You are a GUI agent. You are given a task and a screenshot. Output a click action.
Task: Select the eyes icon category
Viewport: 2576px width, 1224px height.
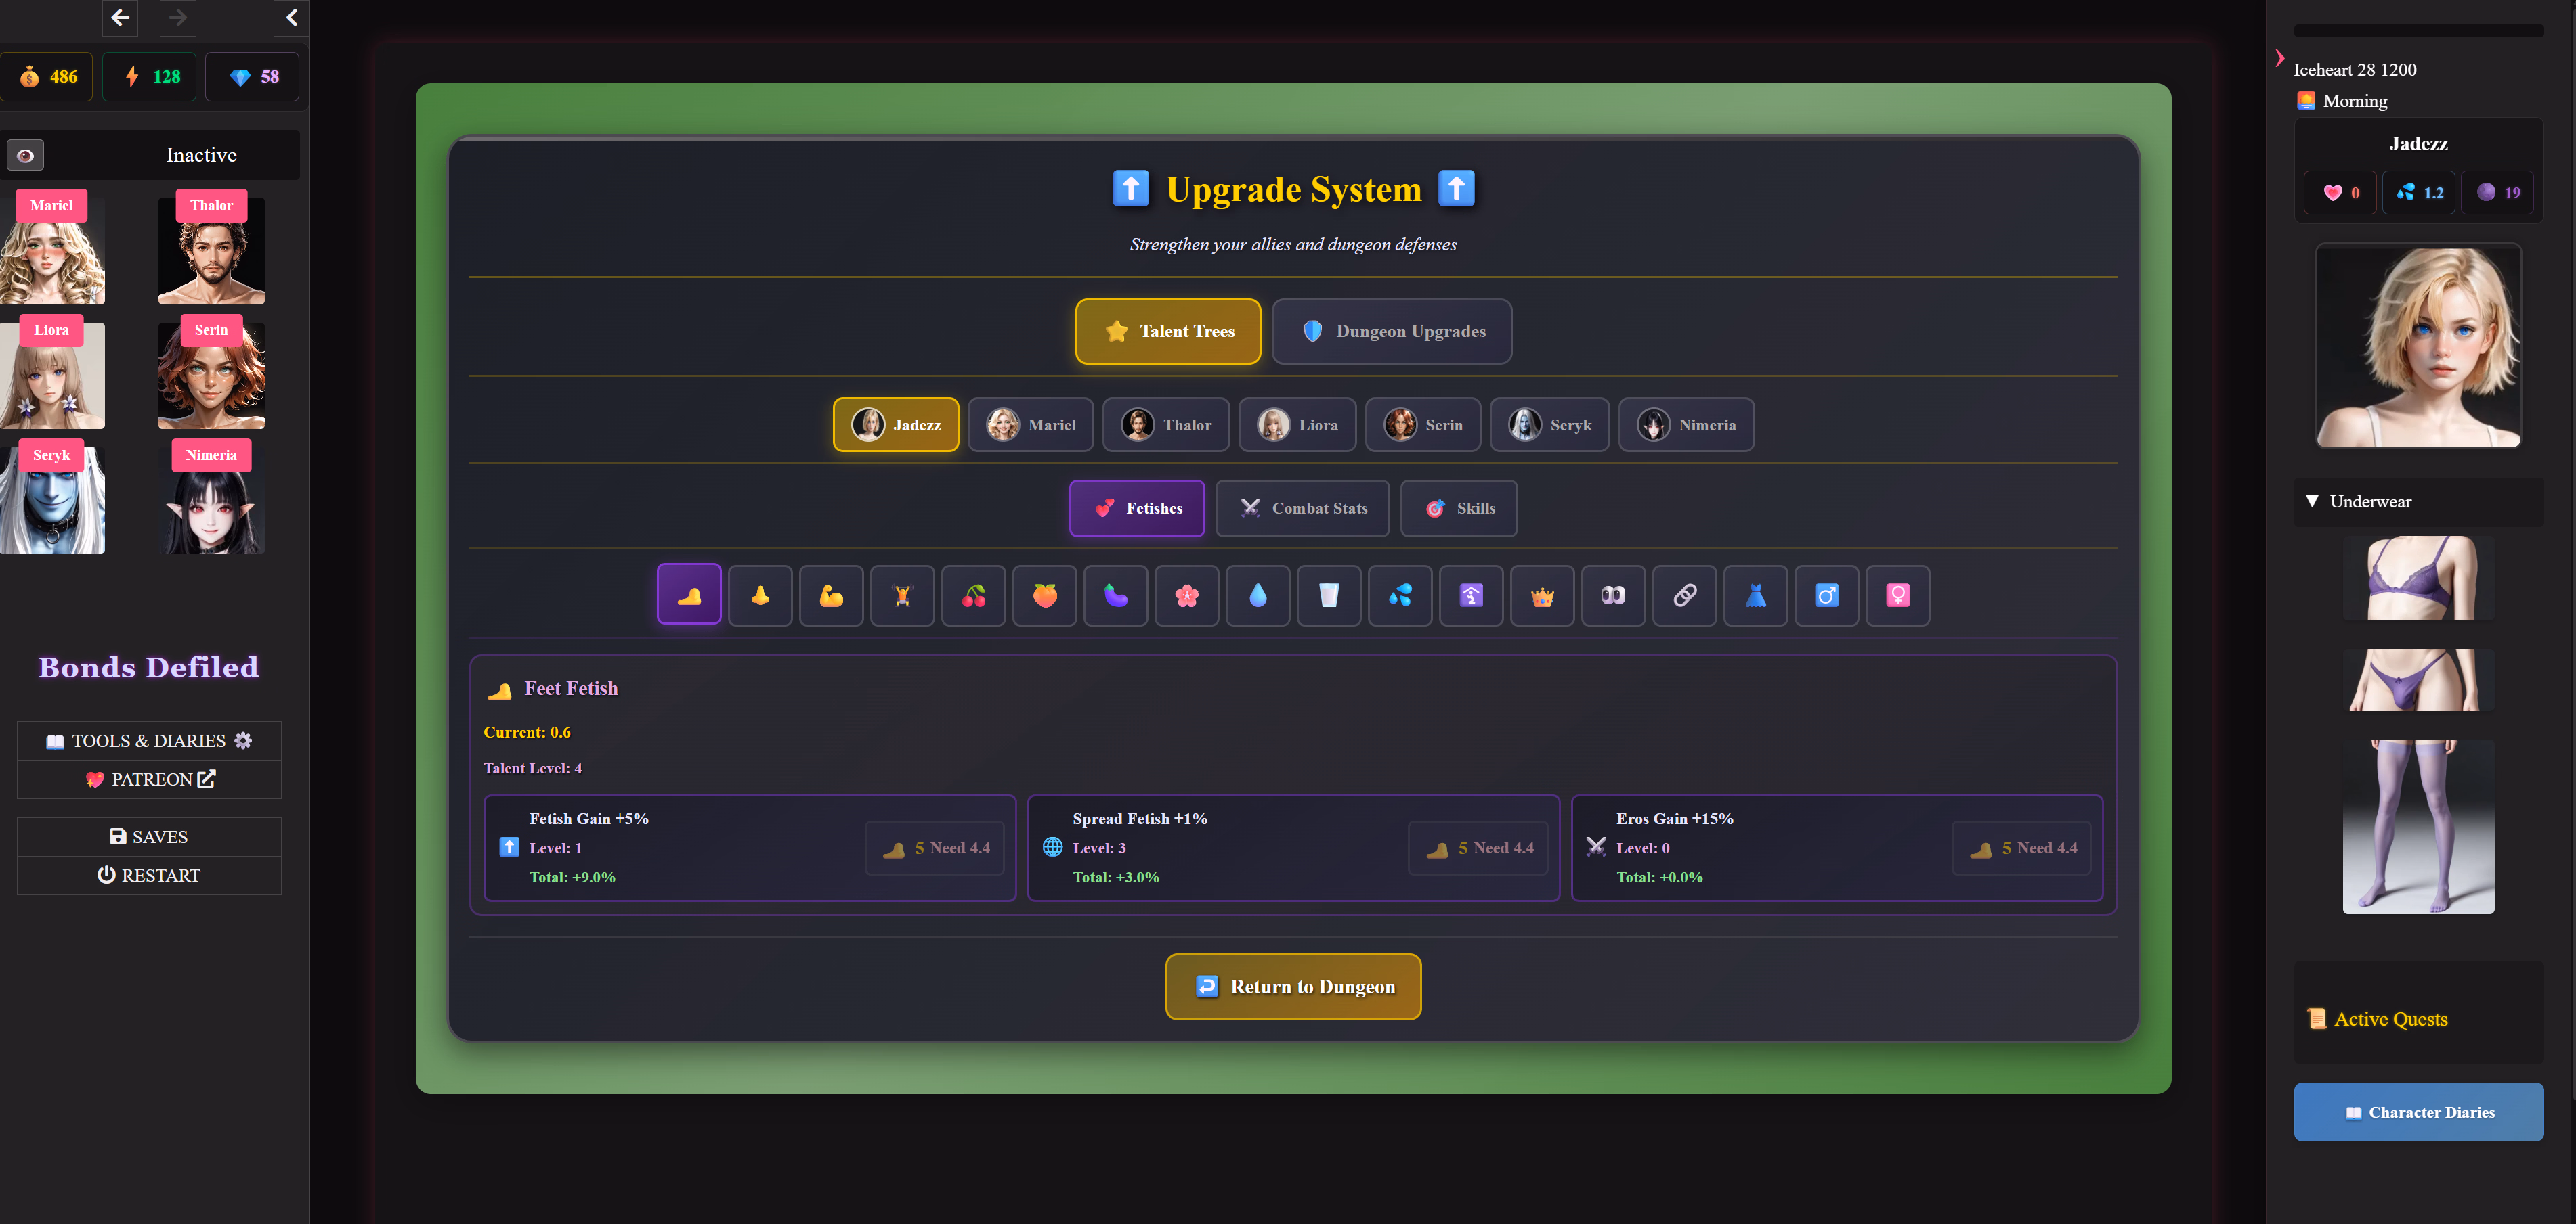[x=1613, y=595]
